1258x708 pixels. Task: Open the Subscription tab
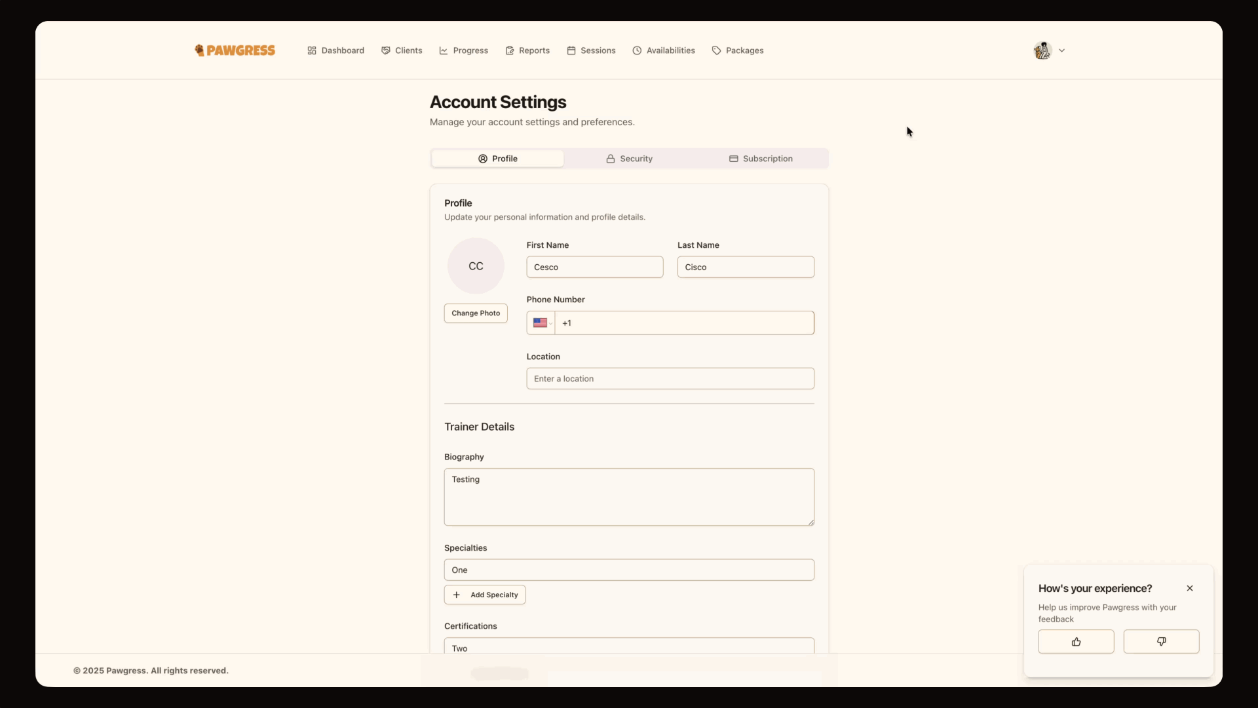761,158
